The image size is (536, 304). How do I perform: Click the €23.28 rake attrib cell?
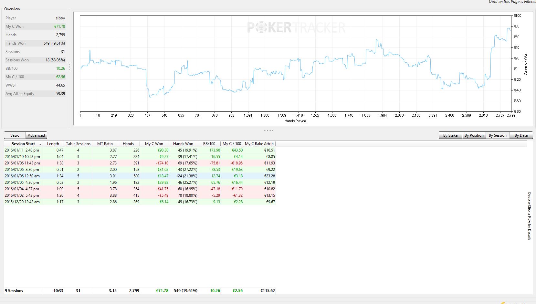(269, 176)
